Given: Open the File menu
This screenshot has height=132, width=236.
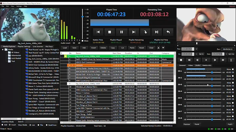Looking at the screenshot, I should [x=3, y=6].
